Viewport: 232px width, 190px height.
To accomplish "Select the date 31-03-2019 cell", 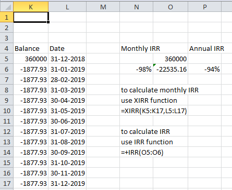I will [67, 90].
